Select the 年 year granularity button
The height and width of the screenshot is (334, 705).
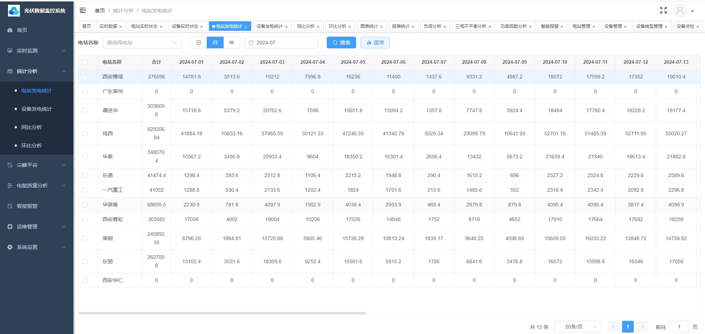pyautogui.click(x=232, y=43)
